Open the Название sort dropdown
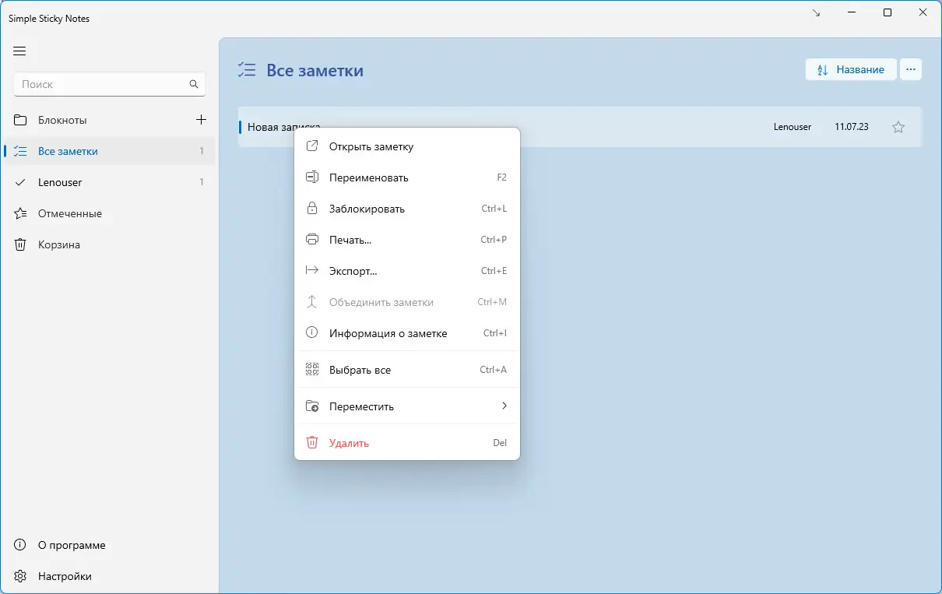The image size is (942, 594). coord(851,69)
